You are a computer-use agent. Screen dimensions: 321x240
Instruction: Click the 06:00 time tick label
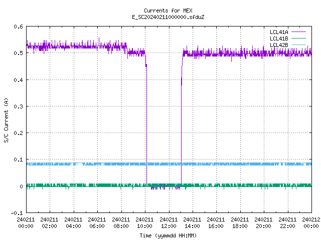[x=97, y=226]
